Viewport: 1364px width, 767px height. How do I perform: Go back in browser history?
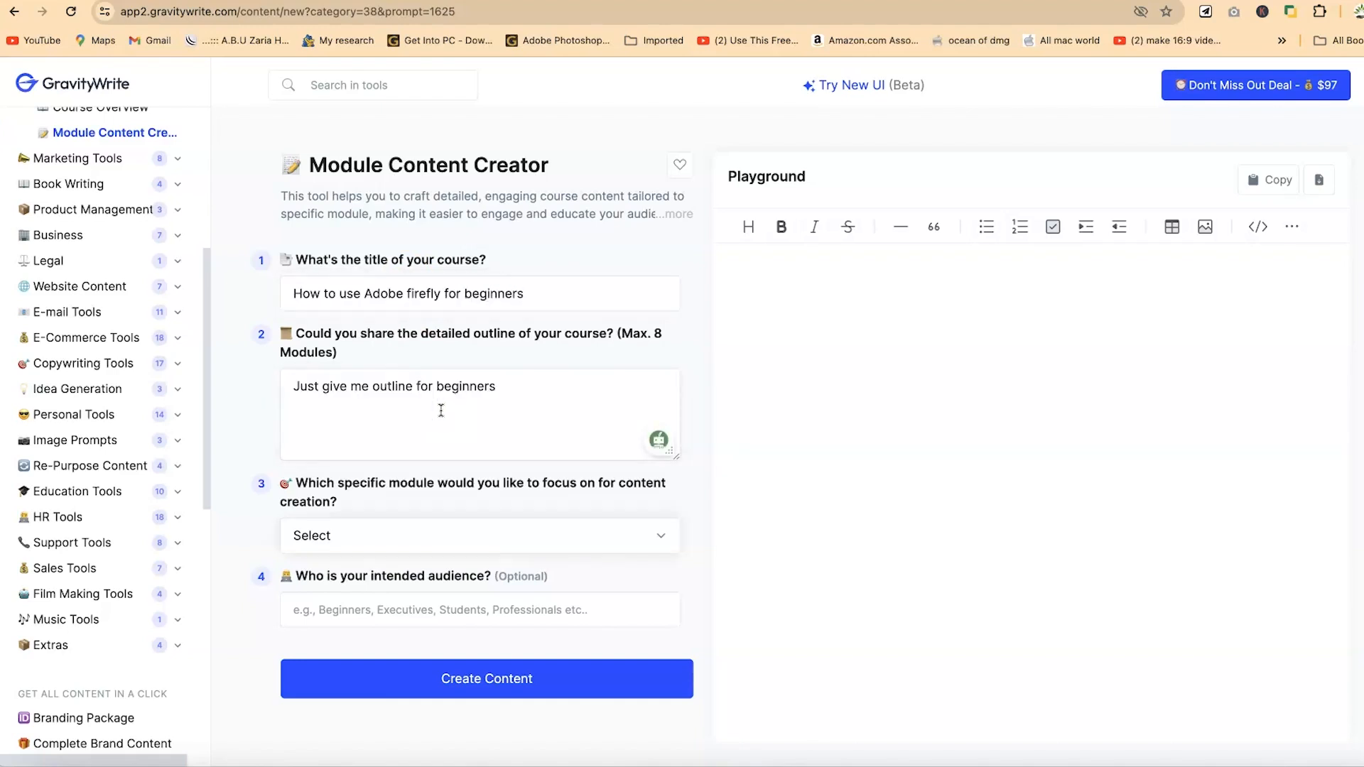click(x=14, y=11)
